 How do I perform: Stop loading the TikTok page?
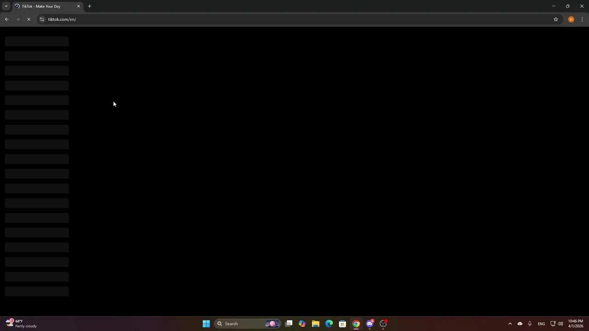(x=29, y=19)
